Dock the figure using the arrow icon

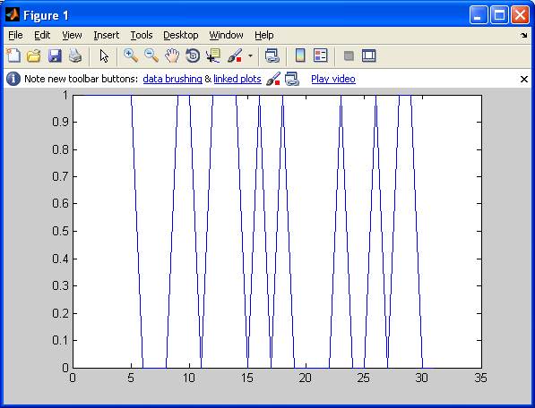[x=523, y=35]
